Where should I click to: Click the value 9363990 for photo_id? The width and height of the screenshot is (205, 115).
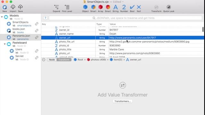115,46
